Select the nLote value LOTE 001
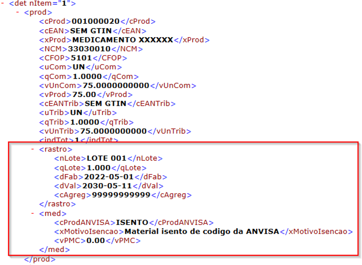Screen dimensions: 362x265 click(106, 158)
